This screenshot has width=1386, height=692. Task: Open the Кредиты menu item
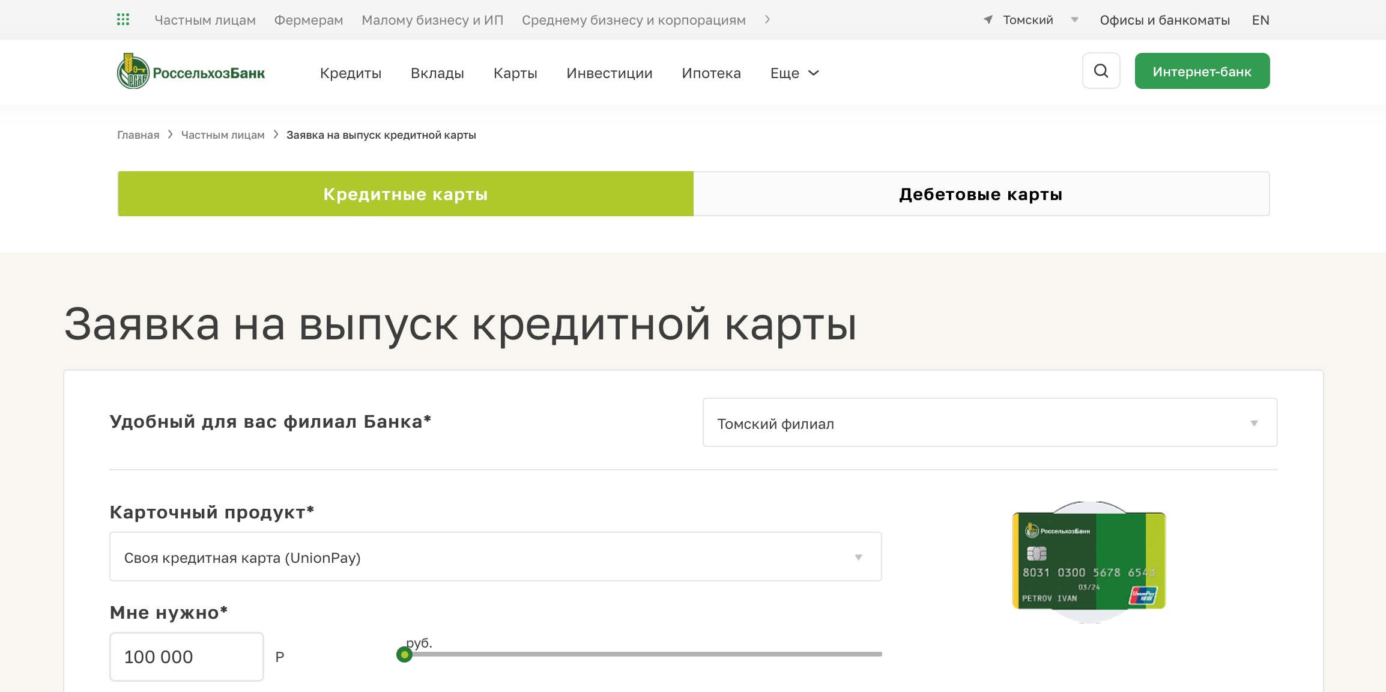pos(351,73)
